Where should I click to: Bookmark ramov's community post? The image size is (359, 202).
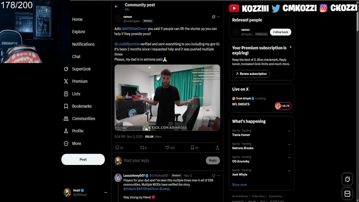coord(192,148)
